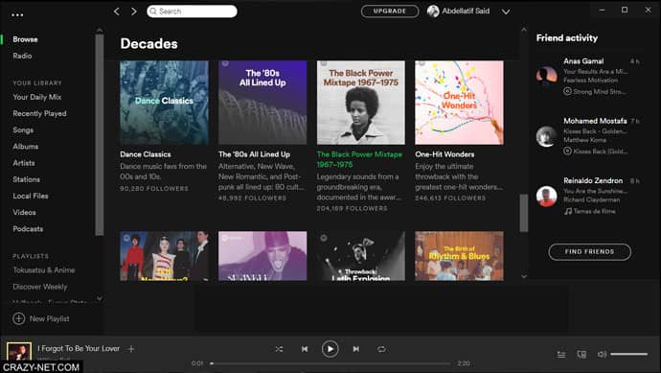Open the Throwback Latin Explosion cover

[361, 256]
